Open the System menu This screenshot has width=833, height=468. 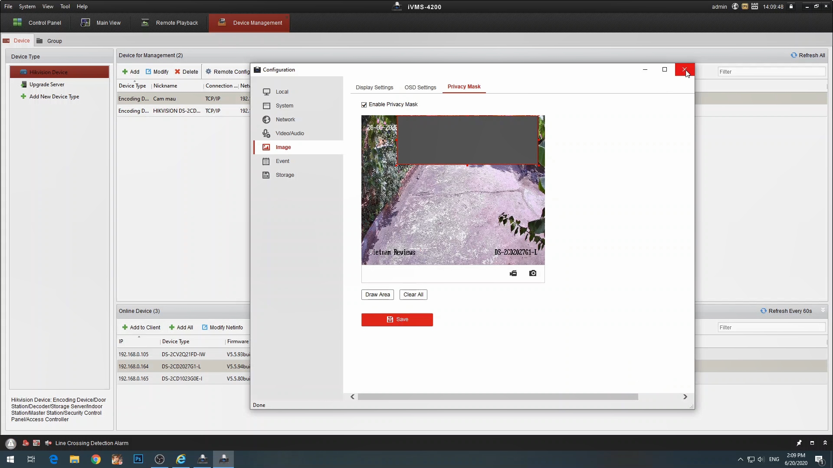27,6
